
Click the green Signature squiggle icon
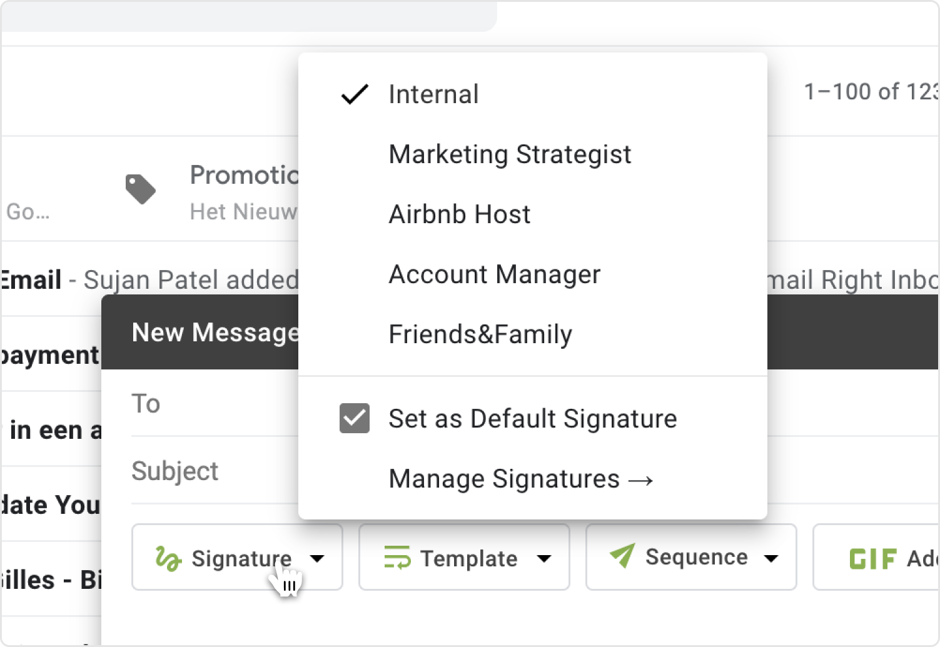click(168, 558)
